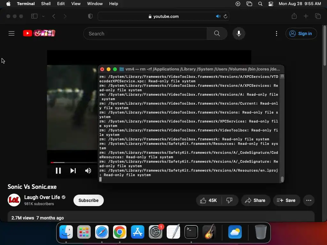This screenshot has height=245, width=327.
Task: Open Google Chrome from the Dock
Action: tap(120, 232)
